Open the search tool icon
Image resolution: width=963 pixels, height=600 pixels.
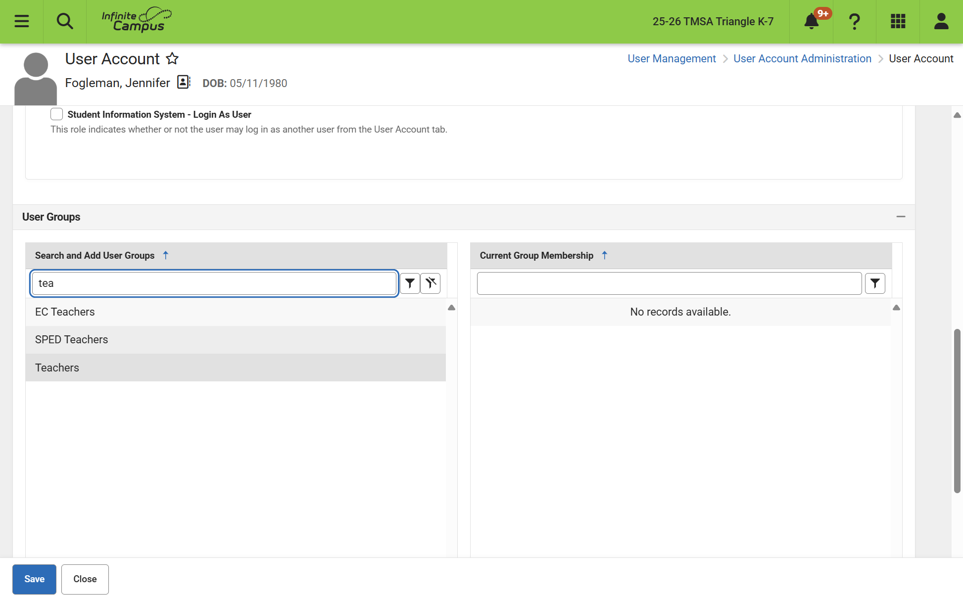point(65,21)
